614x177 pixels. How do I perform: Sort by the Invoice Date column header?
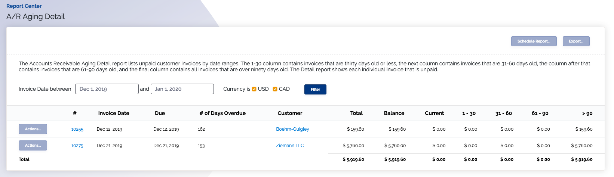[x=114, y=113]
